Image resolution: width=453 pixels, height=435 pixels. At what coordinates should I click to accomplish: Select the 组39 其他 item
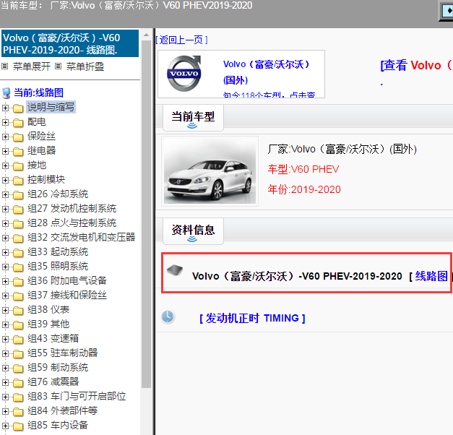point(48,324)
